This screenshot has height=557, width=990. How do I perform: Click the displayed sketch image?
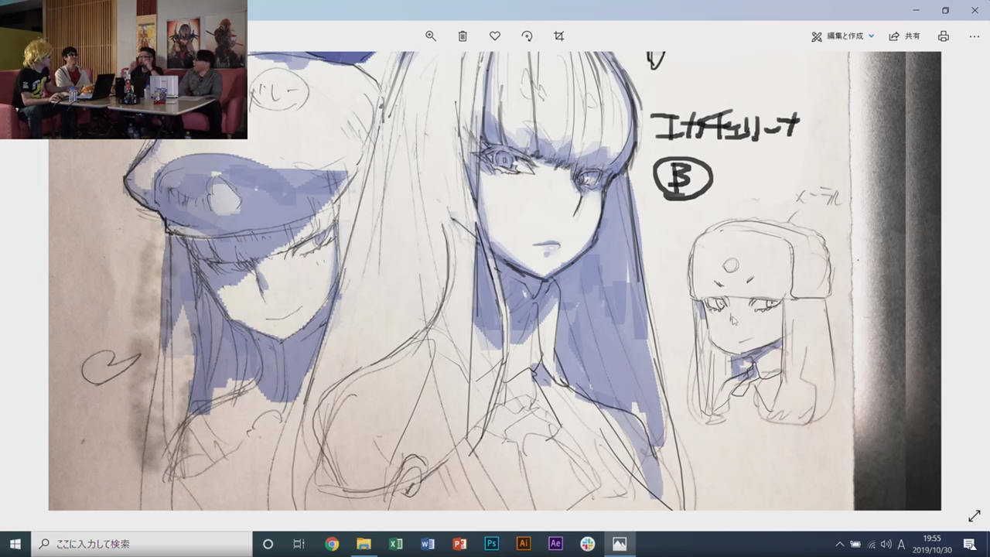495,281
